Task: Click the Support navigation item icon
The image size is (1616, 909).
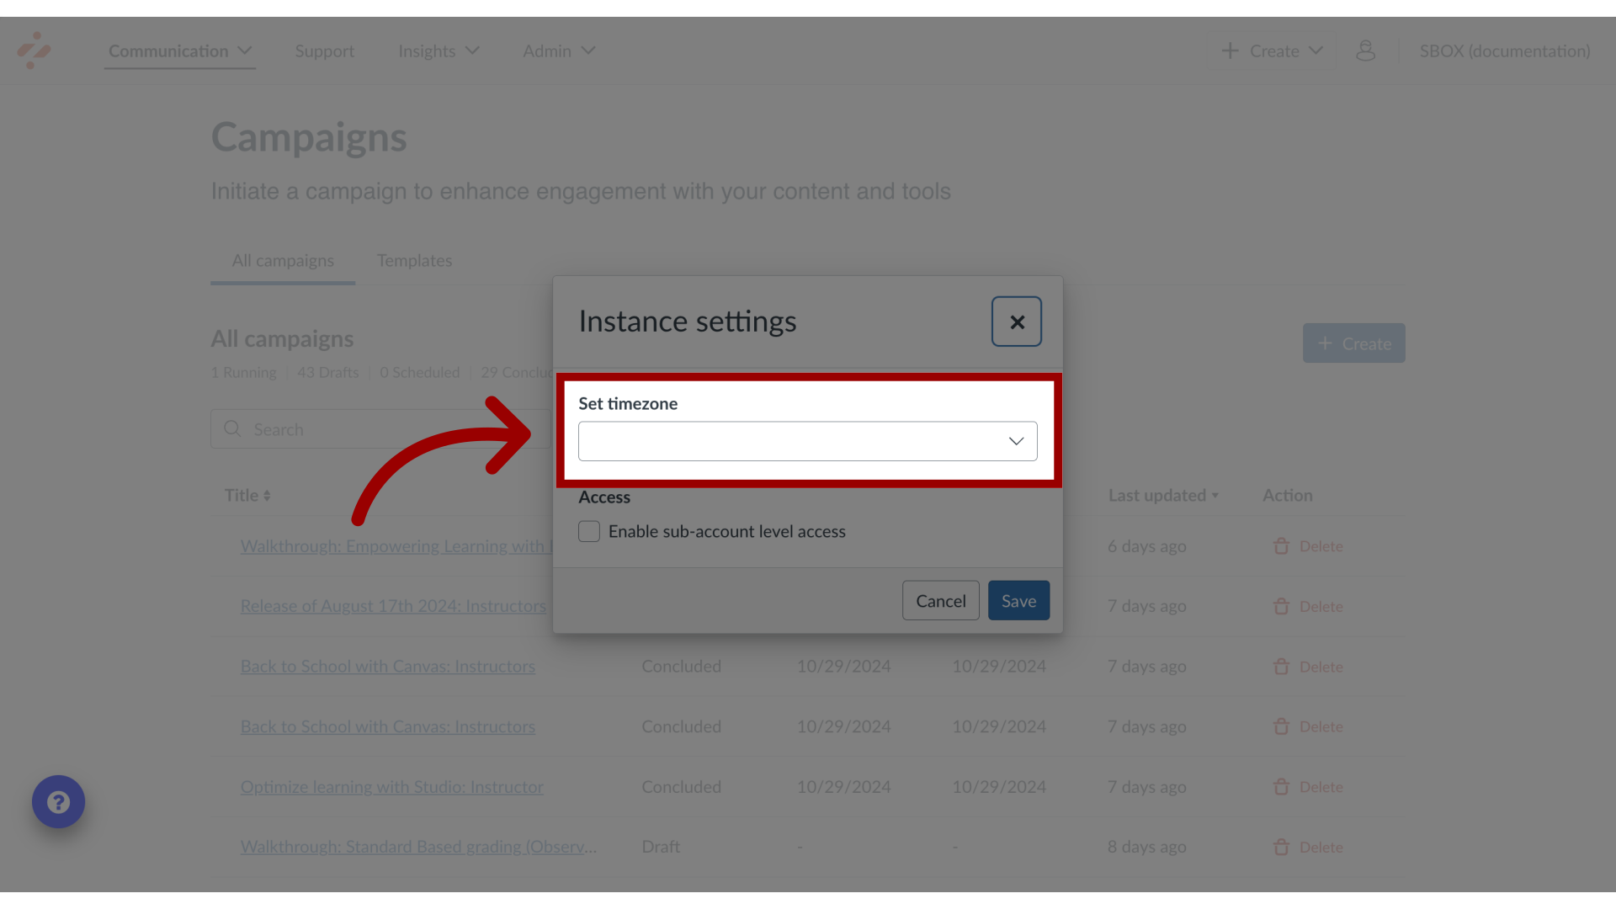Action: (x=325, y=50)
